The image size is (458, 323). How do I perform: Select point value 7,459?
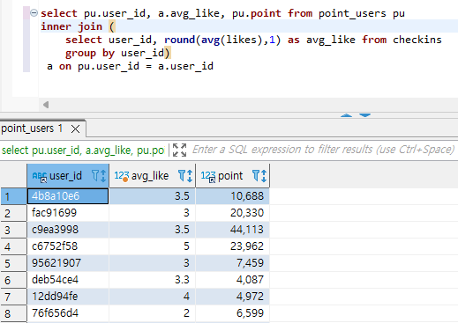232,263
